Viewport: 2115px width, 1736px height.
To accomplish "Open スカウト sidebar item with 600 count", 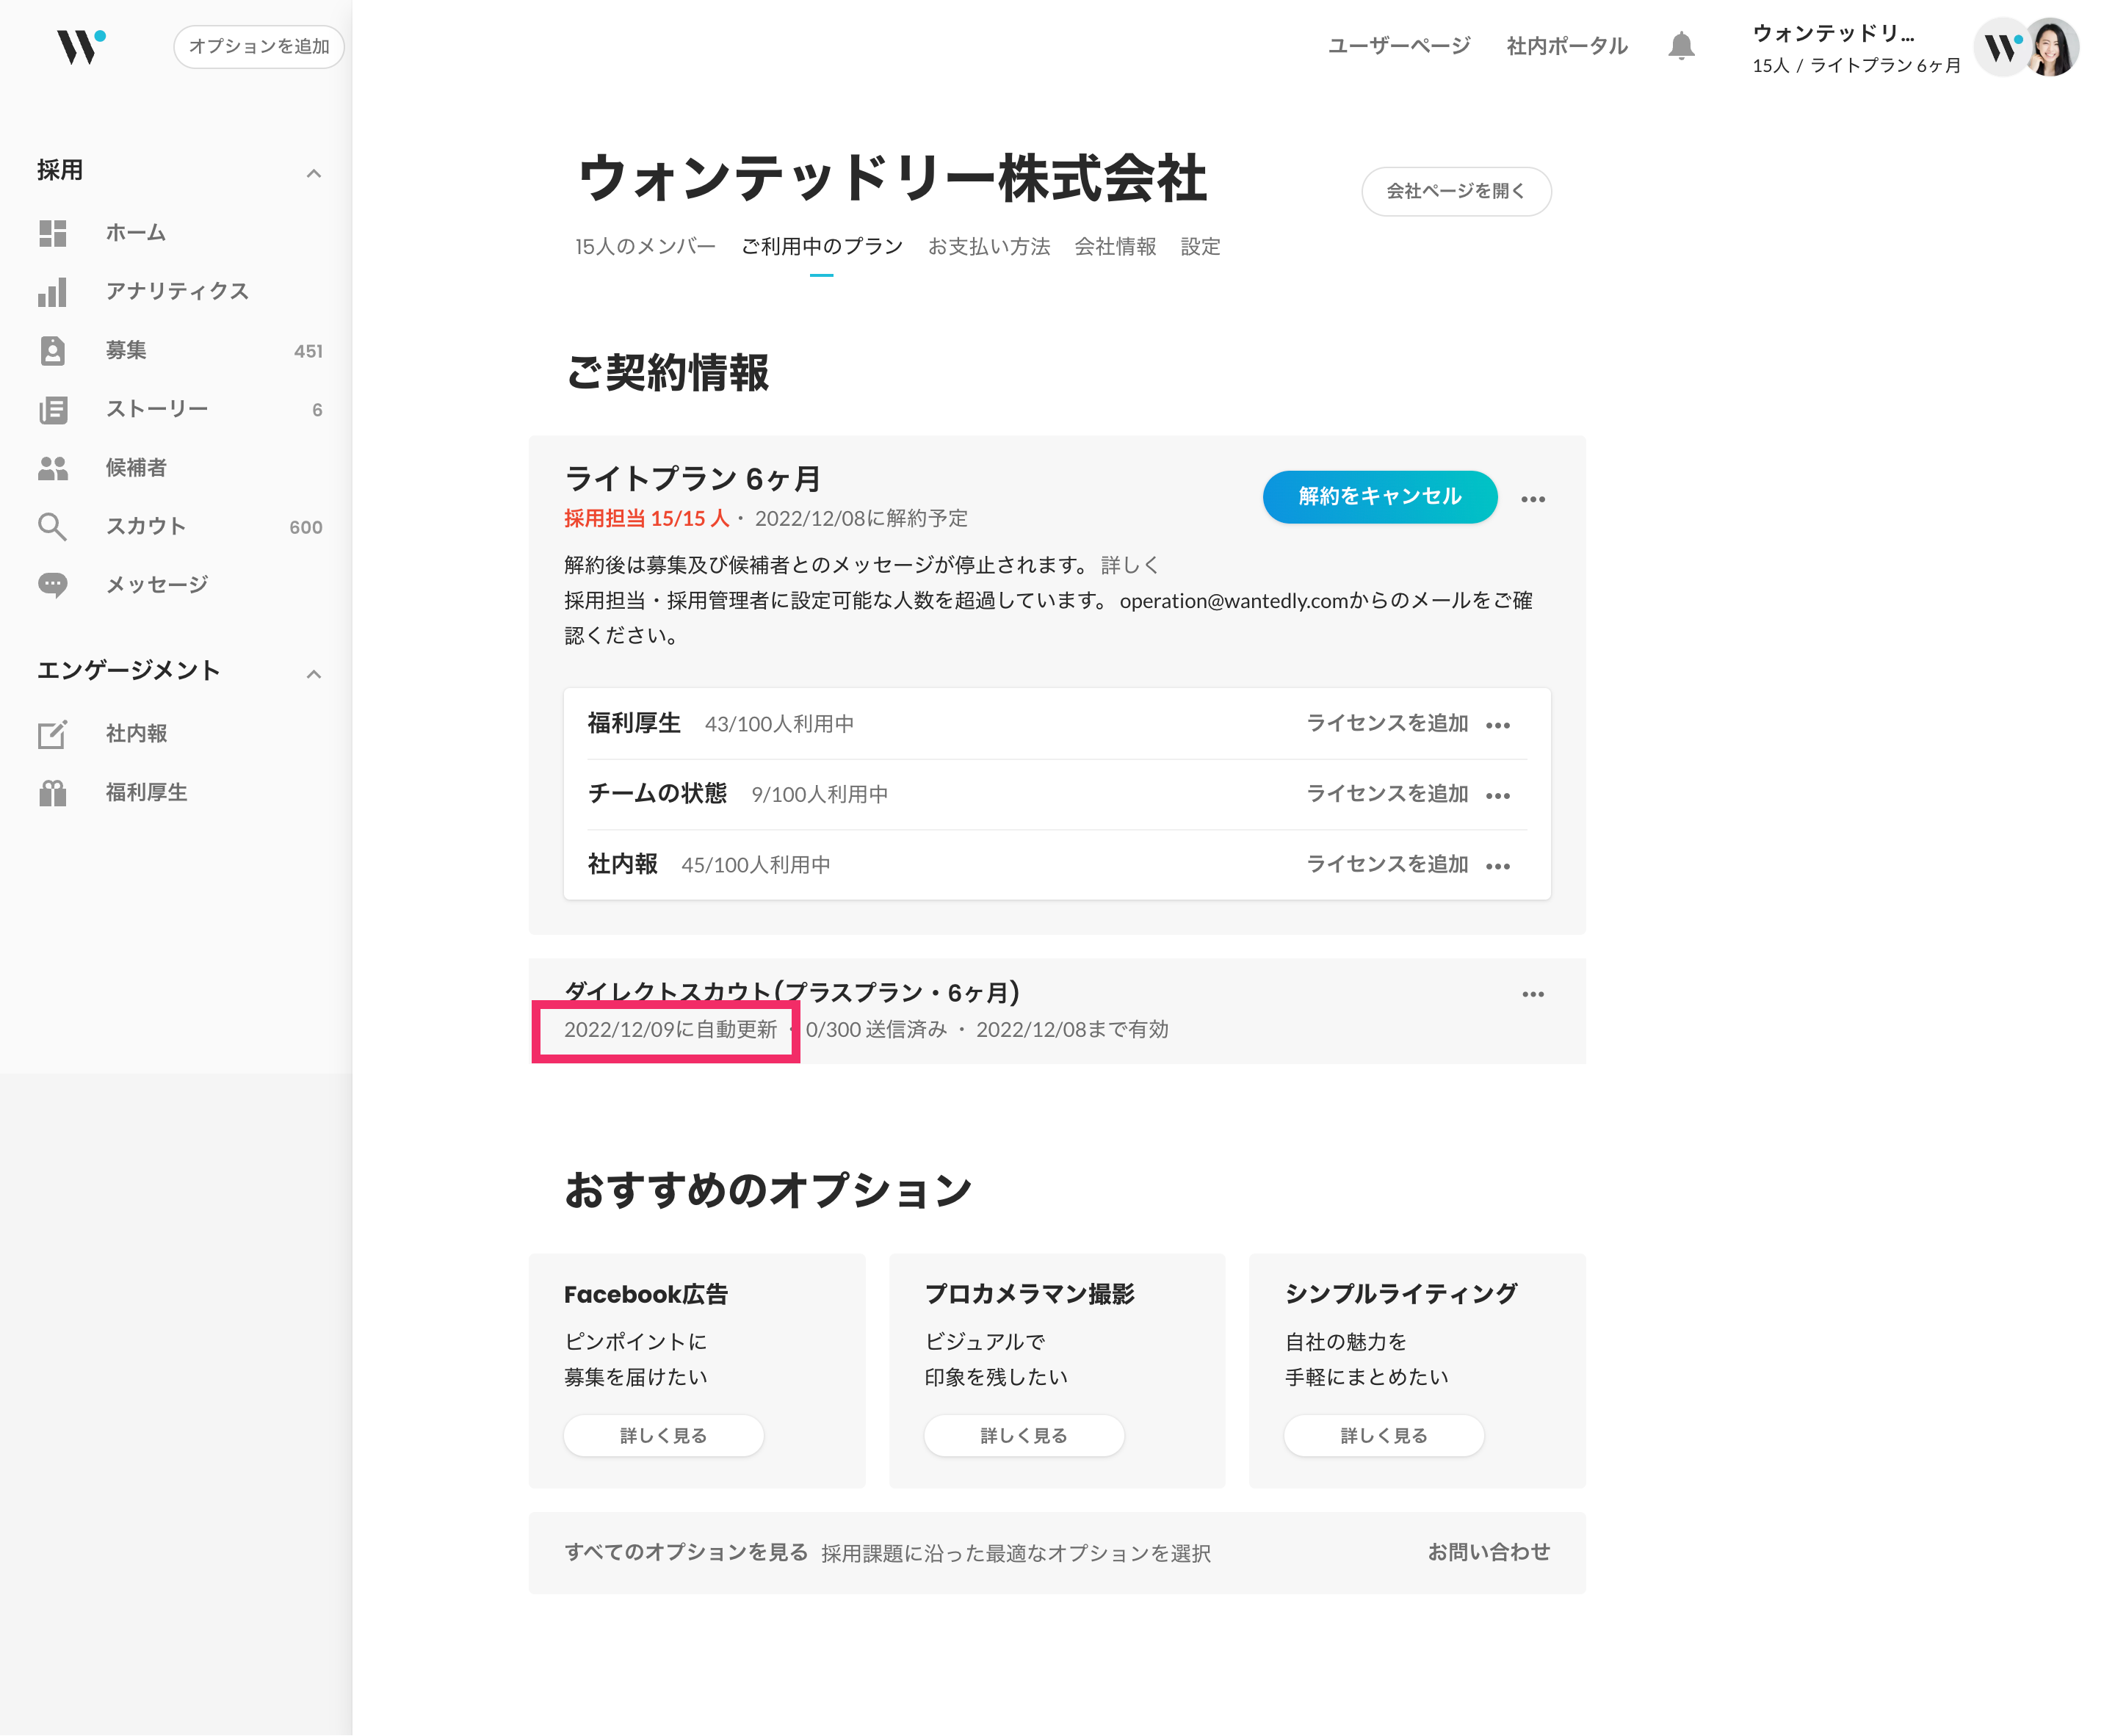I will pos(180,526).
